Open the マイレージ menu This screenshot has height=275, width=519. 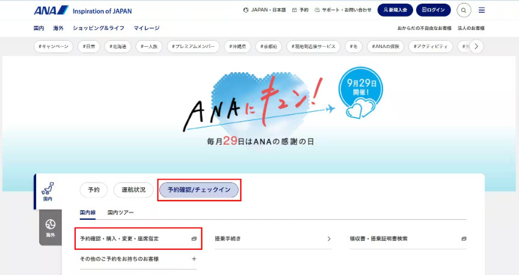147,28
